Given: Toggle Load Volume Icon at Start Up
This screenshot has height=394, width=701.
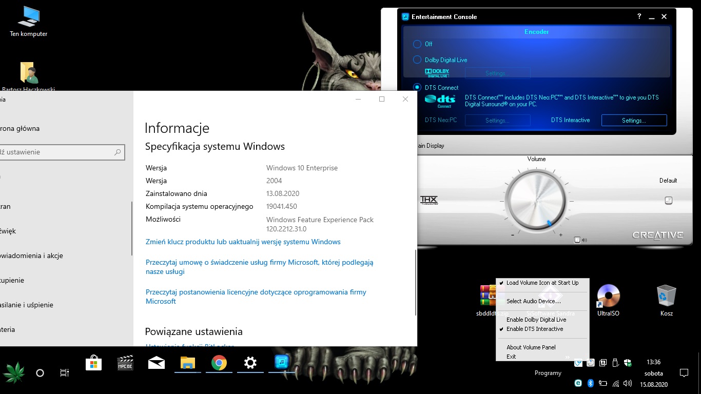Looking at the screenshot, I should pos(542,283).
